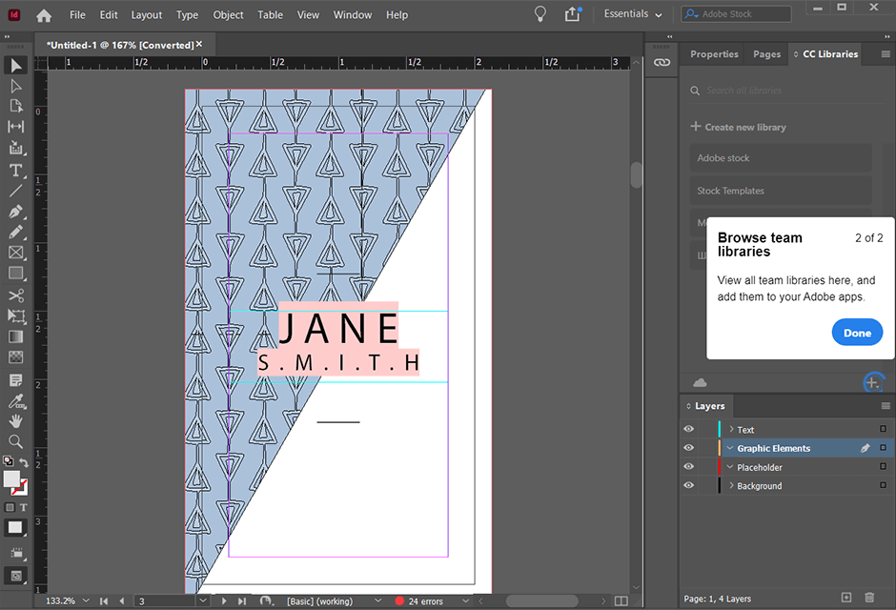Open the Essentials workspace dropdown
Image resolution: width=896 pixels, height=610 pixels.
633,14
